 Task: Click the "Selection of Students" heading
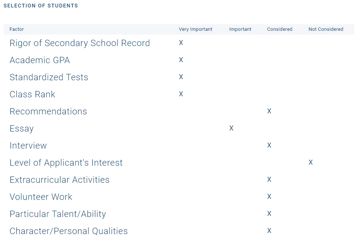tap(41, 6)
